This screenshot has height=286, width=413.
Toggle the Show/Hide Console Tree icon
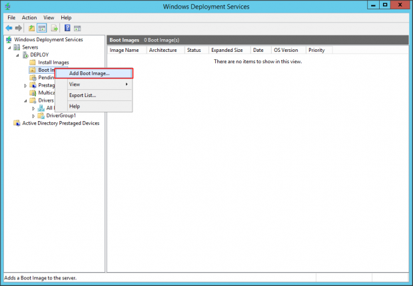point(41,28)
